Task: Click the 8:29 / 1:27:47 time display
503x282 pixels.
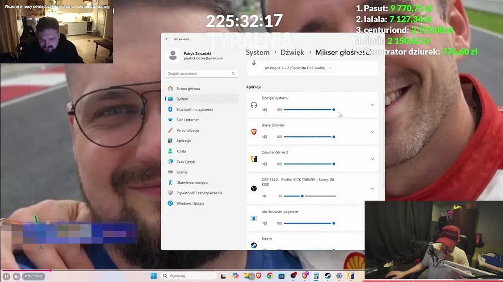Action: click(33, 277)
